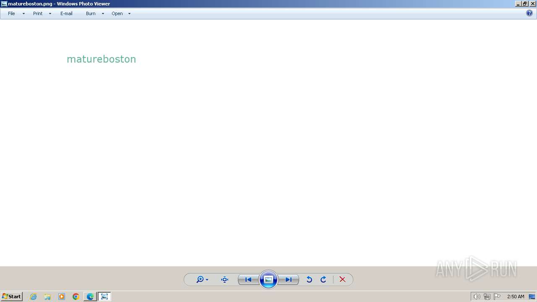This screenshot has height=302, width=537.
Task: Expand the zoom magnifier dropdown arrow
Action: coord(207,280)
